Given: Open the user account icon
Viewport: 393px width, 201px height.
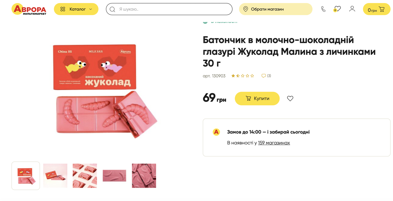Looking at the screenshot, I should (352, 9).
